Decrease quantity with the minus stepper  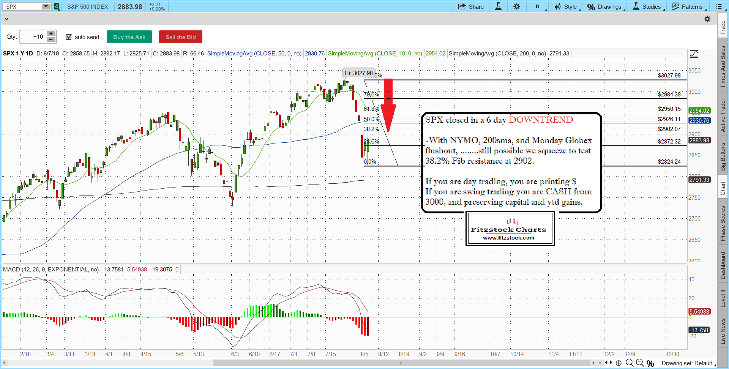(x=51, y=39)
